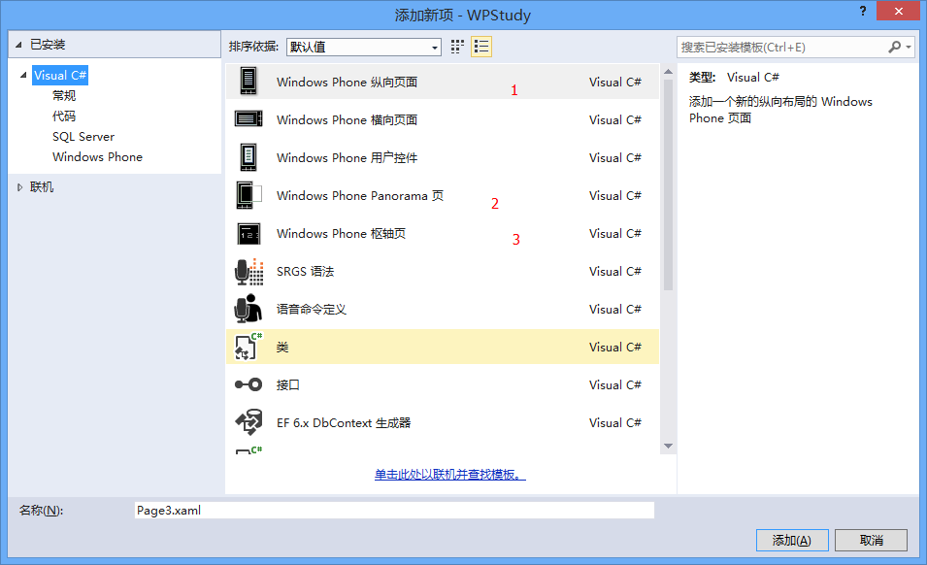Open the help question mark button
This screenshot has width=927, height=565.
coord(863,12)
